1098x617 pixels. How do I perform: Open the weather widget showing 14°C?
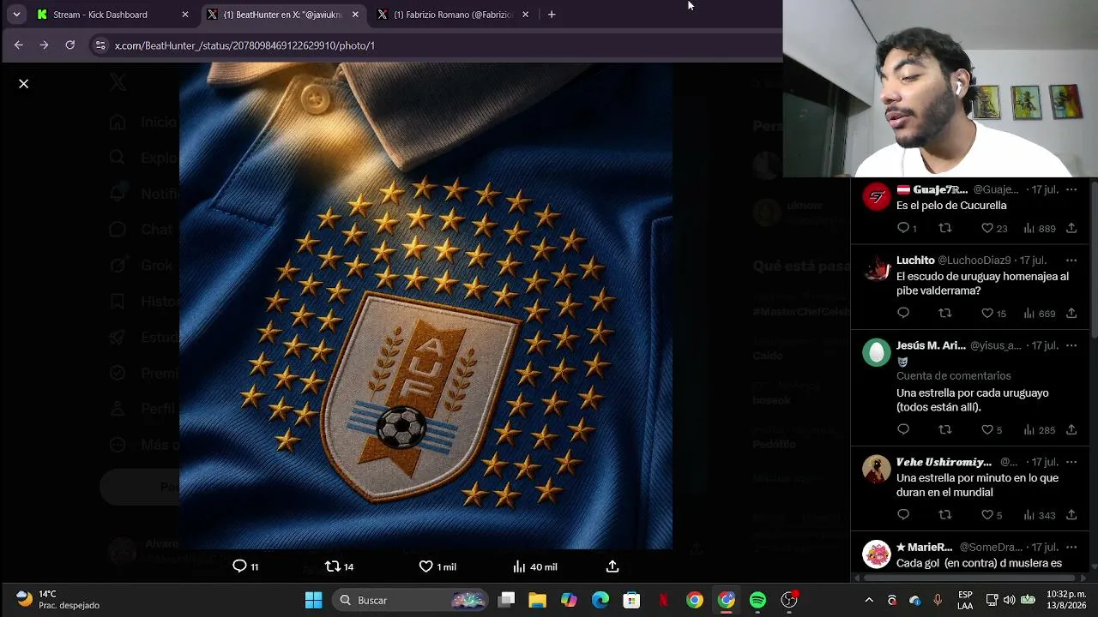[58, 600]
